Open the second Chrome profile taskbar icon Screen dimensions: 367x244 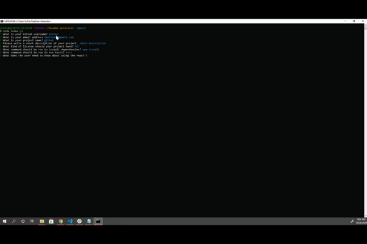79,221
